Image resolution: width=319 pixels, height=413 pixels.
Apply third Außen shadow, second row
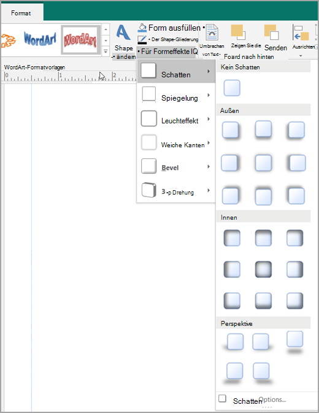coord(297,163)
